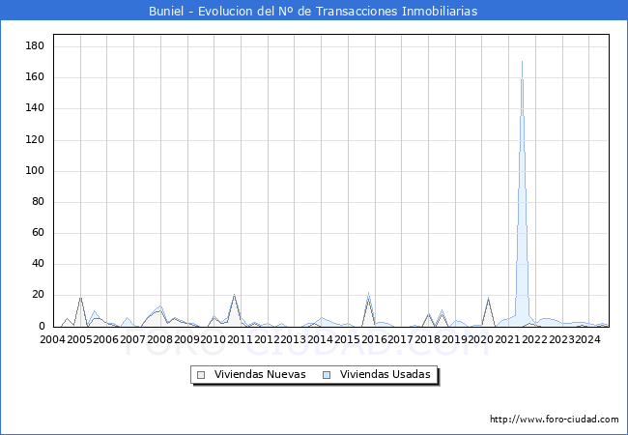Click x-axis year label 2022
This screenshot has height=435, width=628.
(x=534, y=339)
